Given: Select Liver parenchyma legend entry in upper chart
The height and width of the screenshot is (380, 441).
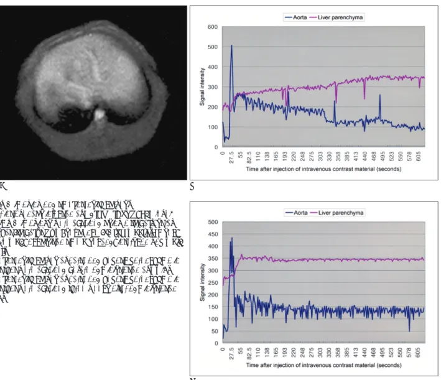Looking at the screenshot, I should point(336,17).
